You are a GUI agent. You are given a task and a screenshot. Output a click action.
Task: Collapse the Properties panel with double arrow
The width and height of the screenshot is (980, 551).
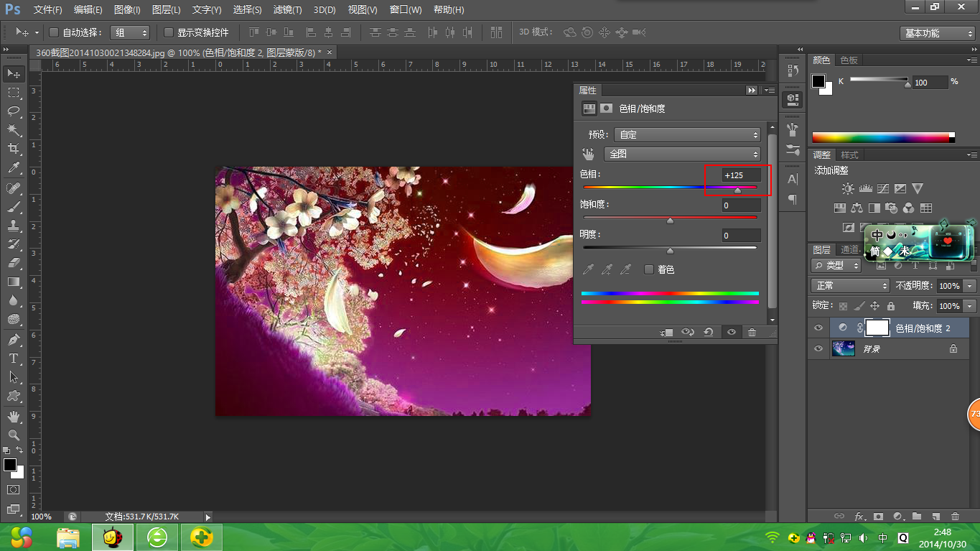(752, 91)
